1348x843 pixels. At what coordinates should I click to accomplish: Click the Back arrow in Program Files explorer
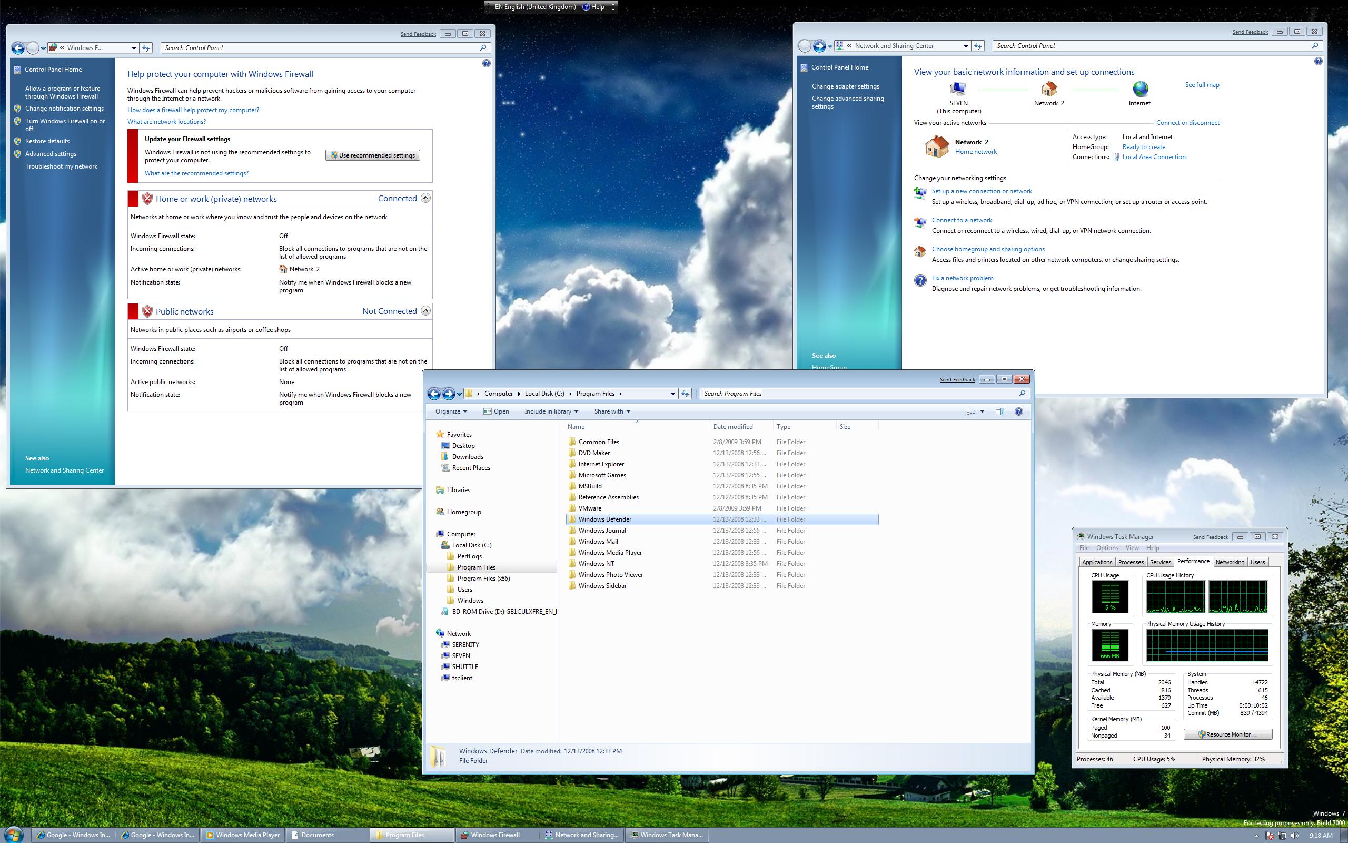pyautogui.click(x=434, y=394)
